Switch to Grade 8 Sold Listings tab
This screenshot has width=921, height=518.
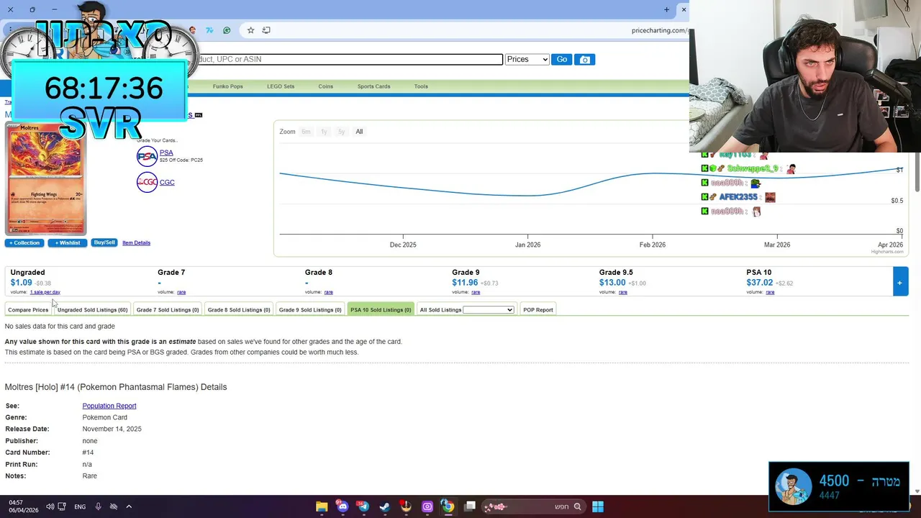(239, 310)
